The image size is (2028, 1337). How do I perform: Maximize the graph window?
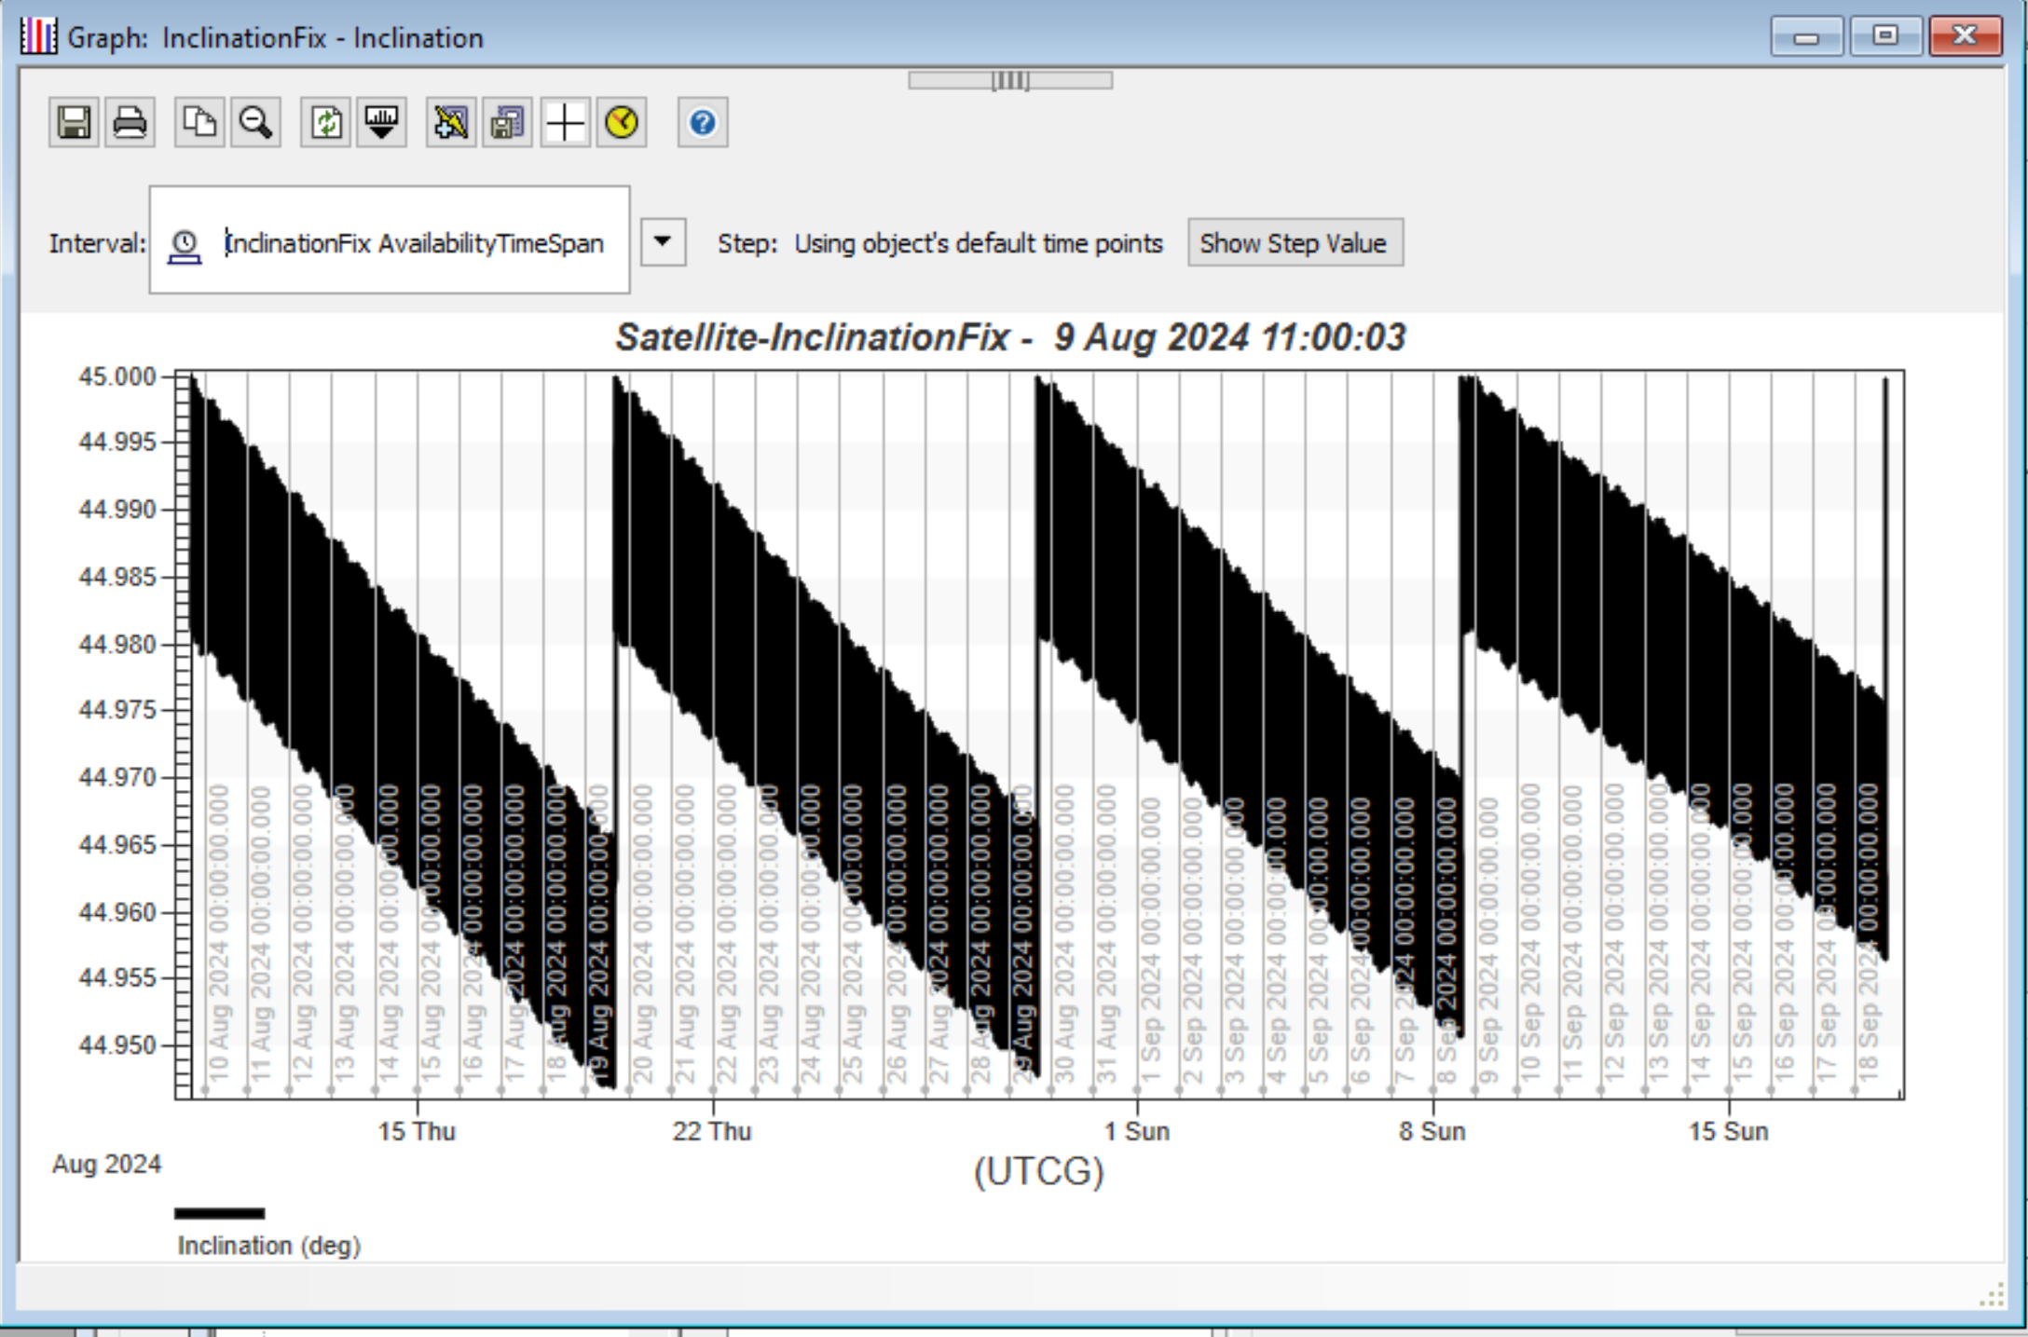coord(1885,37)
